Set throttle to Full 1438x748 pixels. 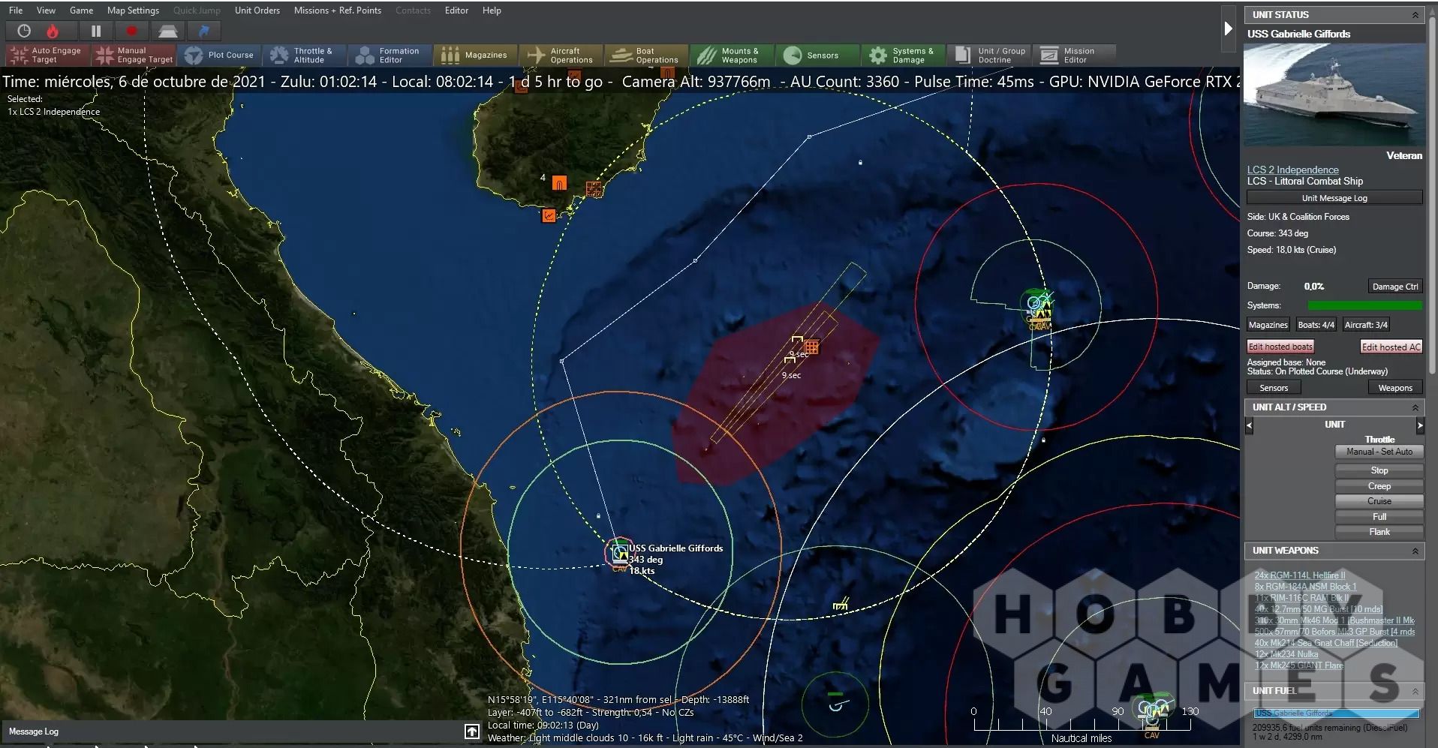tap(1379, 517)
